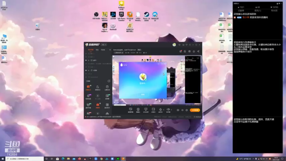
Task: Click the microphone icon in bottom toolbar
Action: point(160,110)
